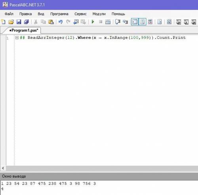The width and height of the screenshot is (198, 195).
Task: Toggle the output window panel button
Action: 135,22
